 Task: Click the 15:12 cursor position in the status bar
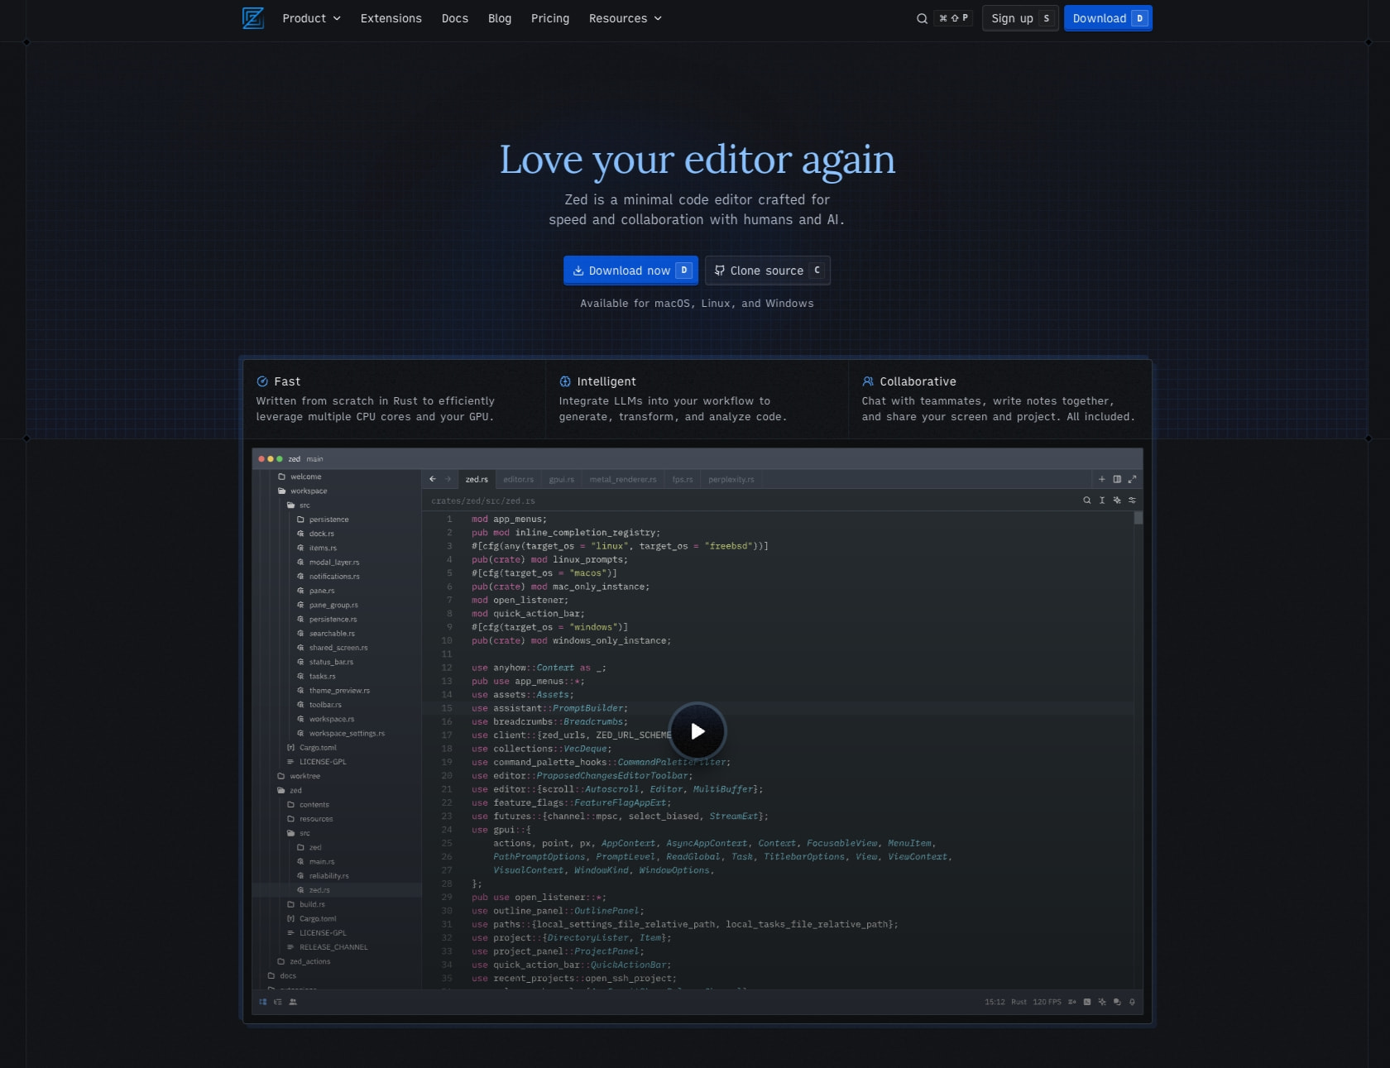(x=995, y=1002)
